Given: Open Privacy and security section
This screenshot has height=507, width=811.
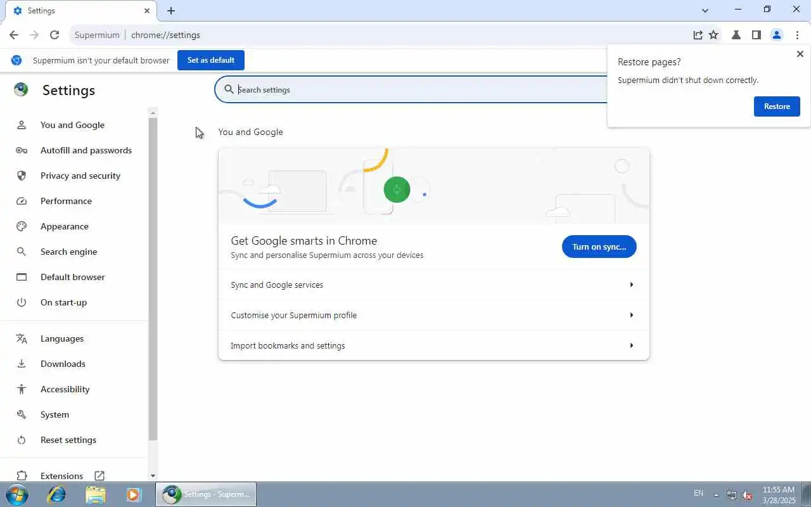Looking at the screenshot, I should (x=80, y=176).
